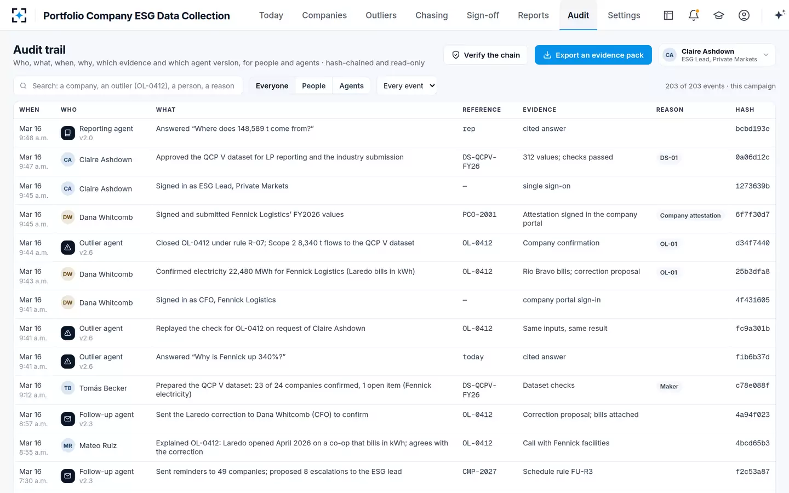Click the Maker reason tag
This screenshot has width=789, height=493.
pyautogui.click(x=669, y=387)
